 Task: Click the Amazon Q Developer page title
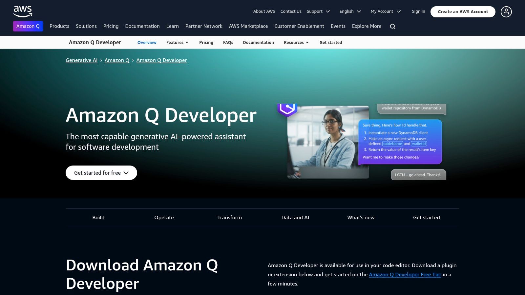[x=161, y=115]
